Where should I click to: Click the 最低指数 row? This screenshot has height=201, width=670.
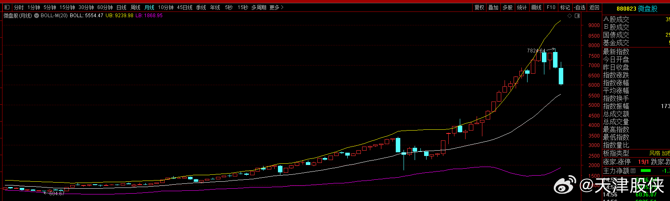(x=636, y=137)
